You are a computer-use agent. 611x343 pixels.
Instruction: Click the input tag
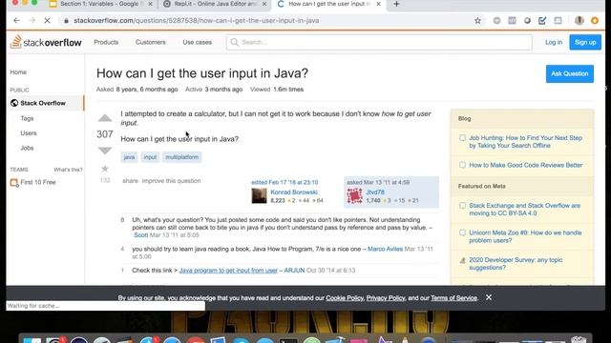tap(150, 157)
